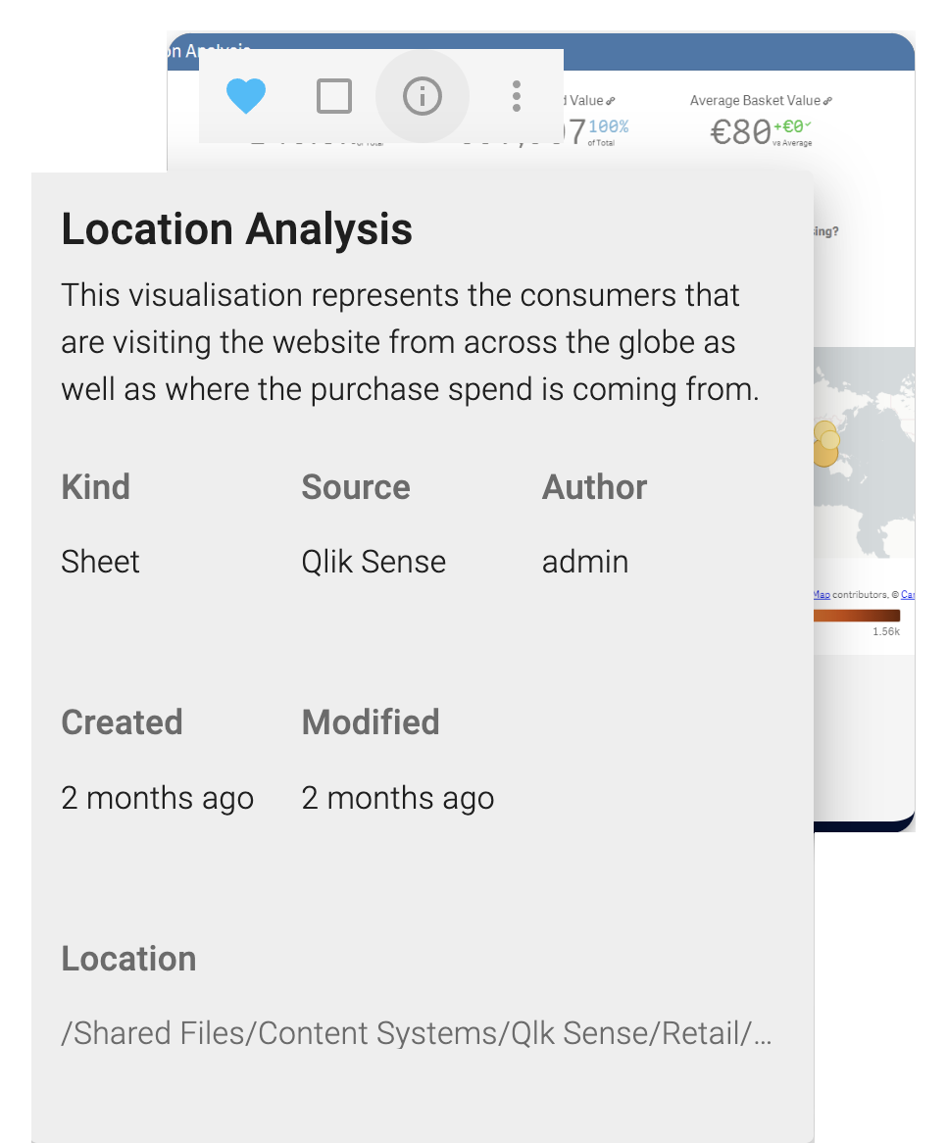Click the link icon beside Average Basket Value
This screenshot has width=947, height=1143.
click(x=827, y=101)
